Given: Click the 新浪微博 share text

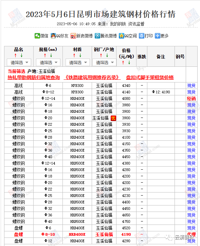Looking at the screenshot, I should click(85, 36).
